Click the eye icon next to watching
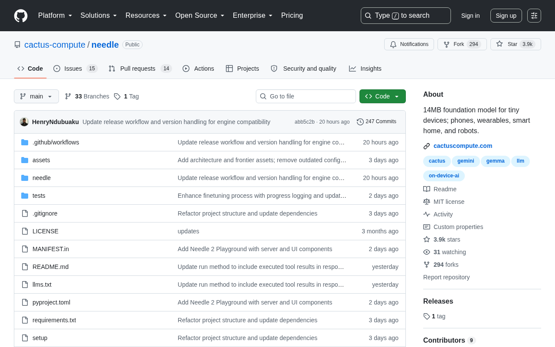This screenshot has width=555, height=347. 427,252
